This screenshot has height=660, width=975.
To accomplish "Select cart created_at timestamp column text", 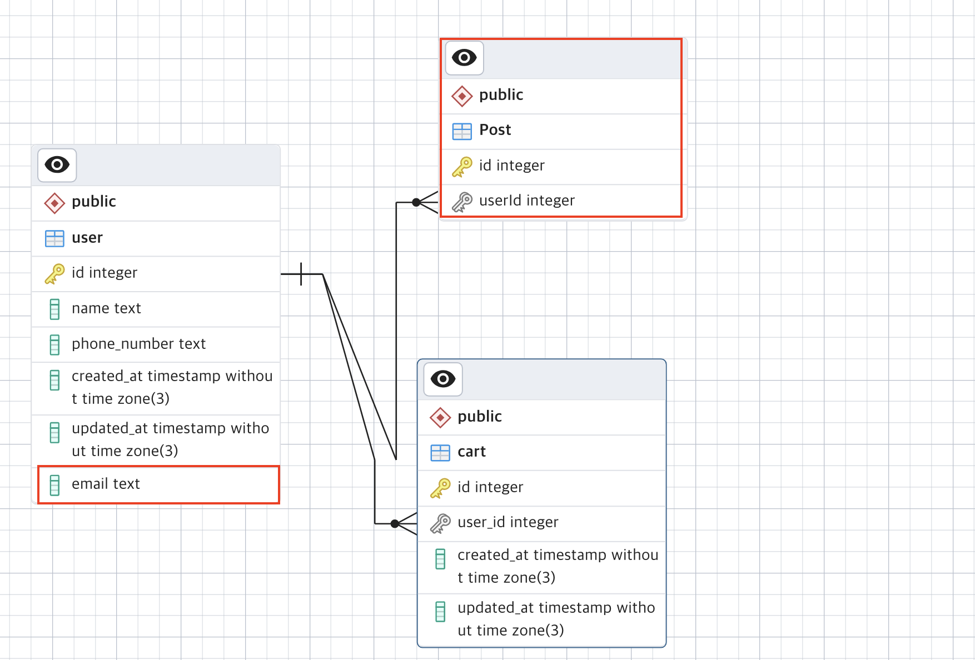I will pos(558,566).
